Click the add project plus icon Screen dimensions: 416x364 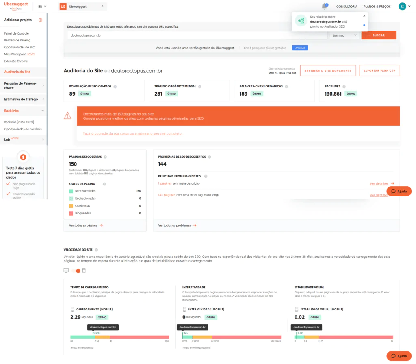(x=40, y=20)
